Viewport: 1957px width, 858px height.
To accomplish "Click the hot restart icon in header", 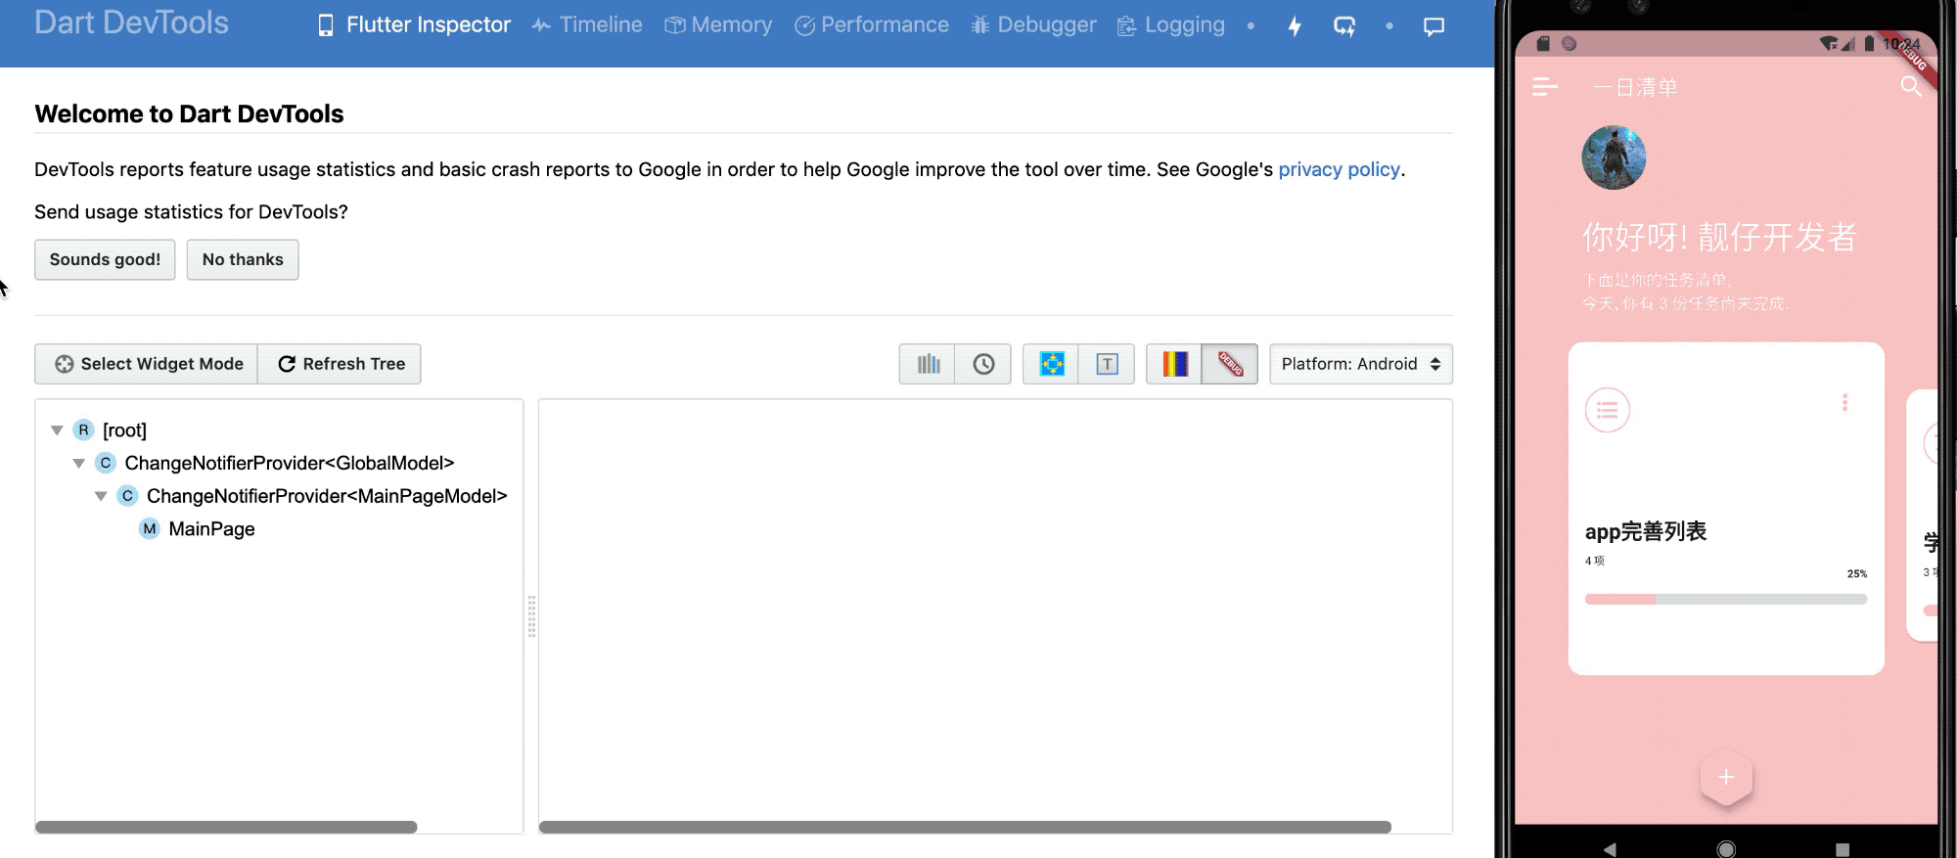I will coord(1344,26).
